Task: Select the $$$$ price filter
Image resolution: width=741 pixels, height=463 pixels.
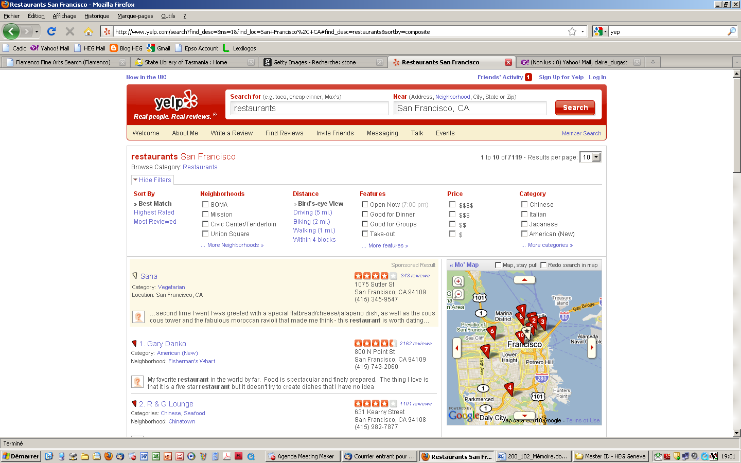Action: tap(452, 204)
